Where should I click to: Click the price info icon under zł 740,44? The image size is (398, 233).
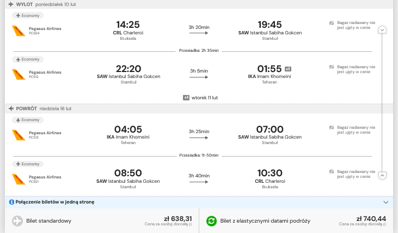point(385,224)
